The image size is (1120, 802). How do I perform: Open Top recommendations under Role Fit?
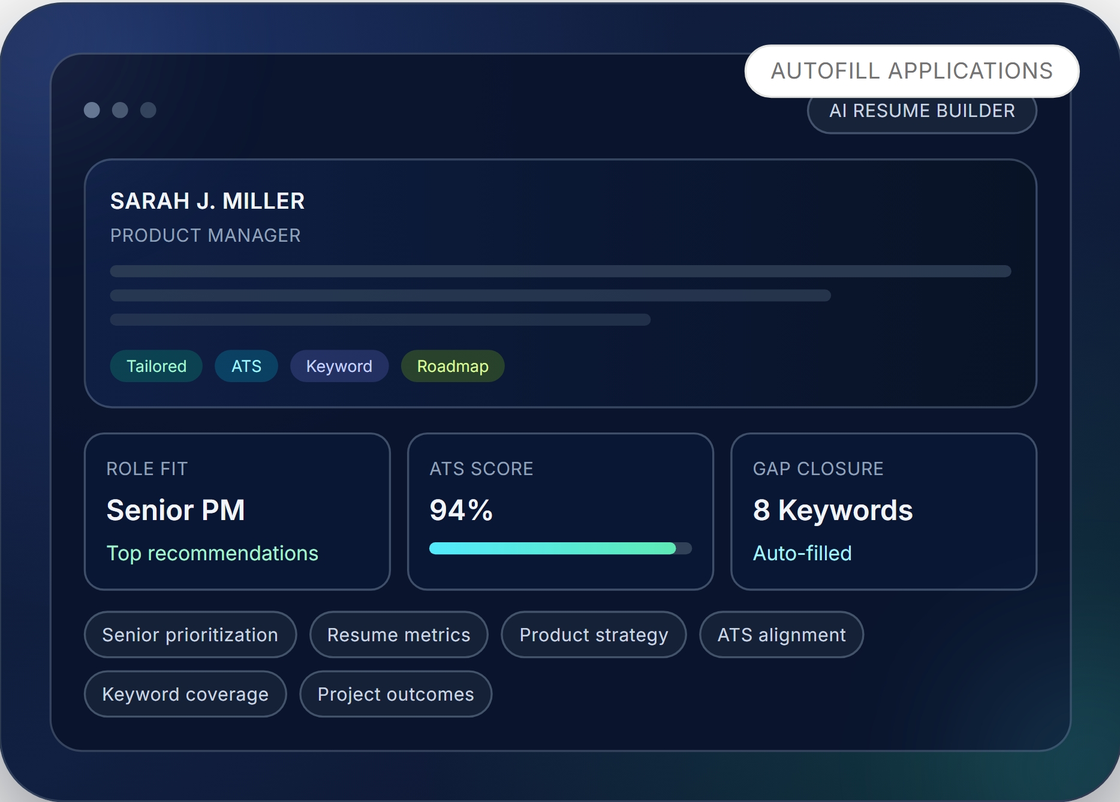tap(212, 553)
